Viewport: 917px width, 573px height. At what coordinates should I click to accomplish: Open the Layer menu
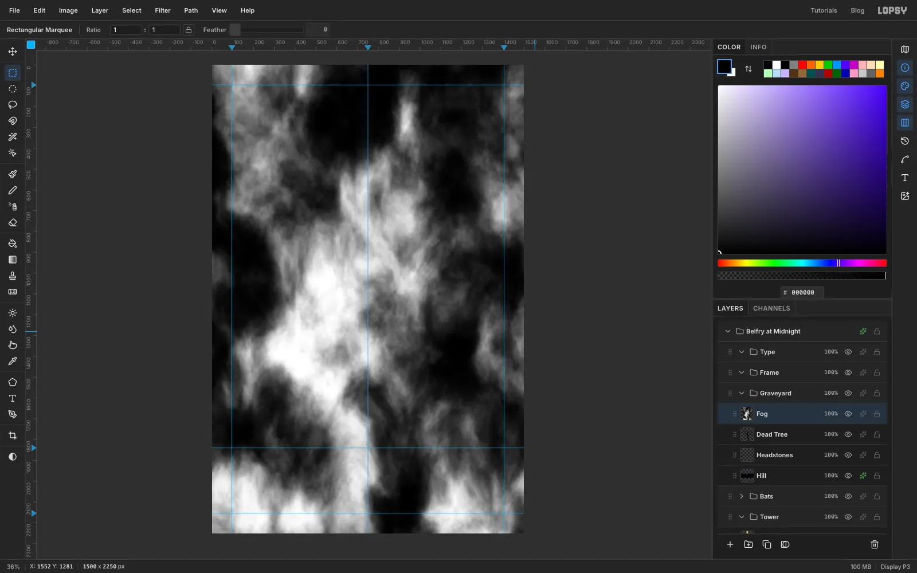click(100, 10)
